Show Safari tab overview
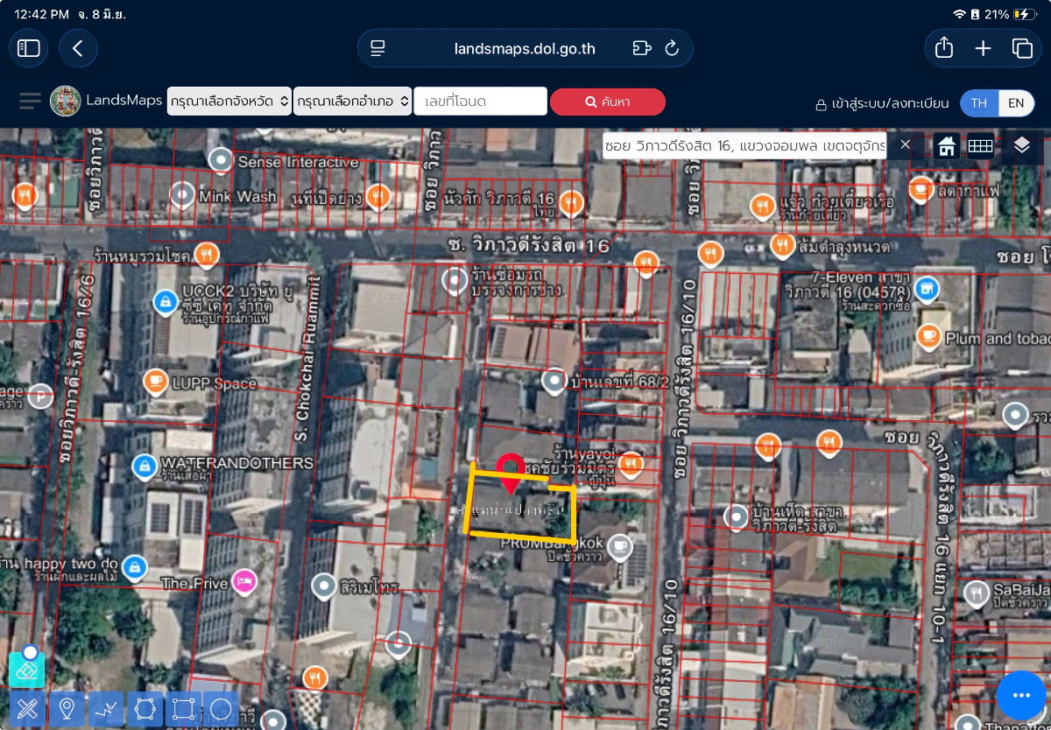This screenshot has height=730, width=1051. click(1022, 48)
